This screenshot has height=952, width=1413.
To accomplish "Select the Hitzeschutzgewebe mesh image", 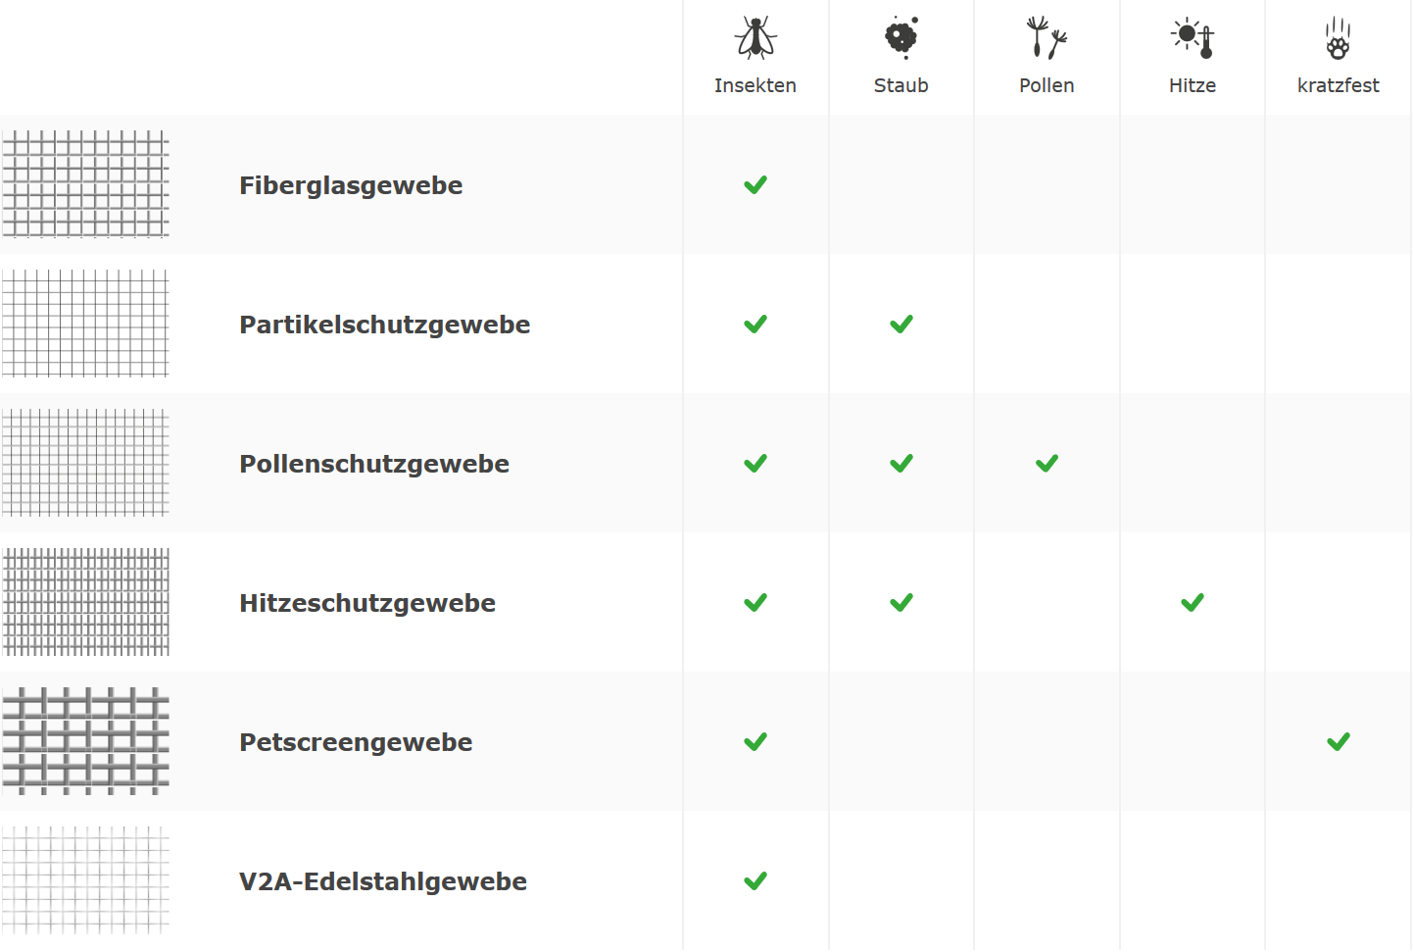I will coord(86,602).
